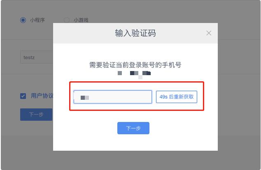Click the pixelated digits typed in code field

click(85, 98)
